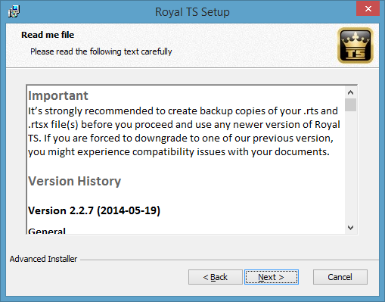This screenshot has width=385, height=302.
Task: Click the installer icon in title bar
Action: (x=14, y=11)
